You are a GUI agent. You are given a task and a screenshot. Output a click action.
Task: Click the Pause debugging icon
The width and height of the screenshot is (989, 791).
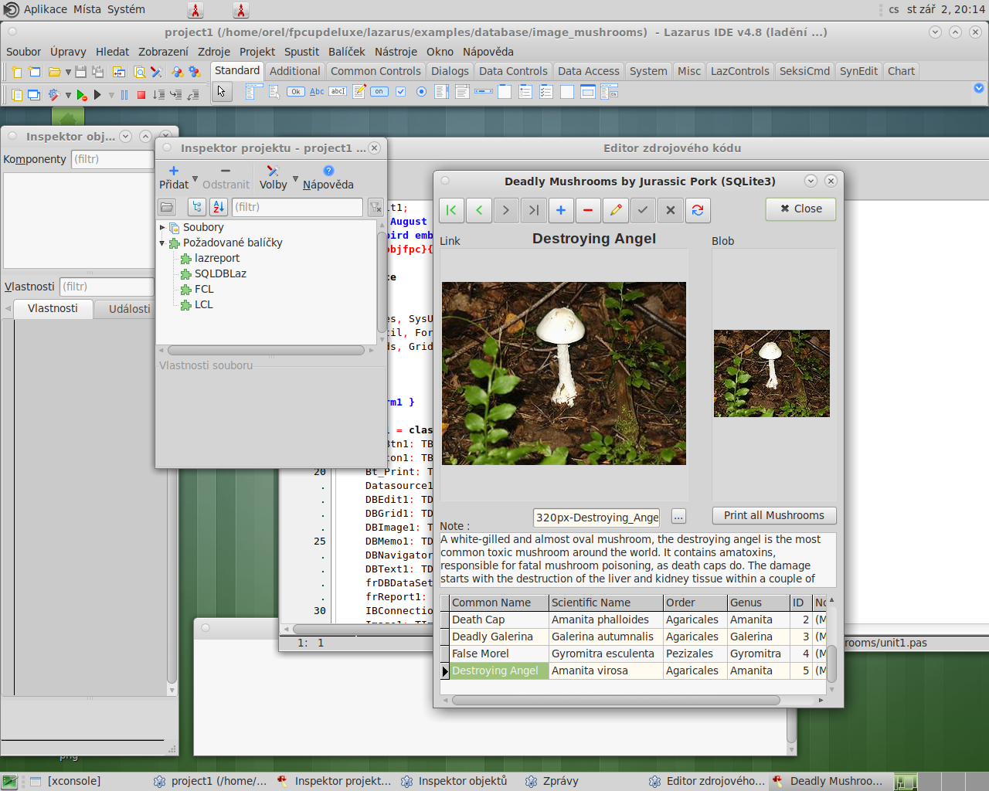click(124, 95)
